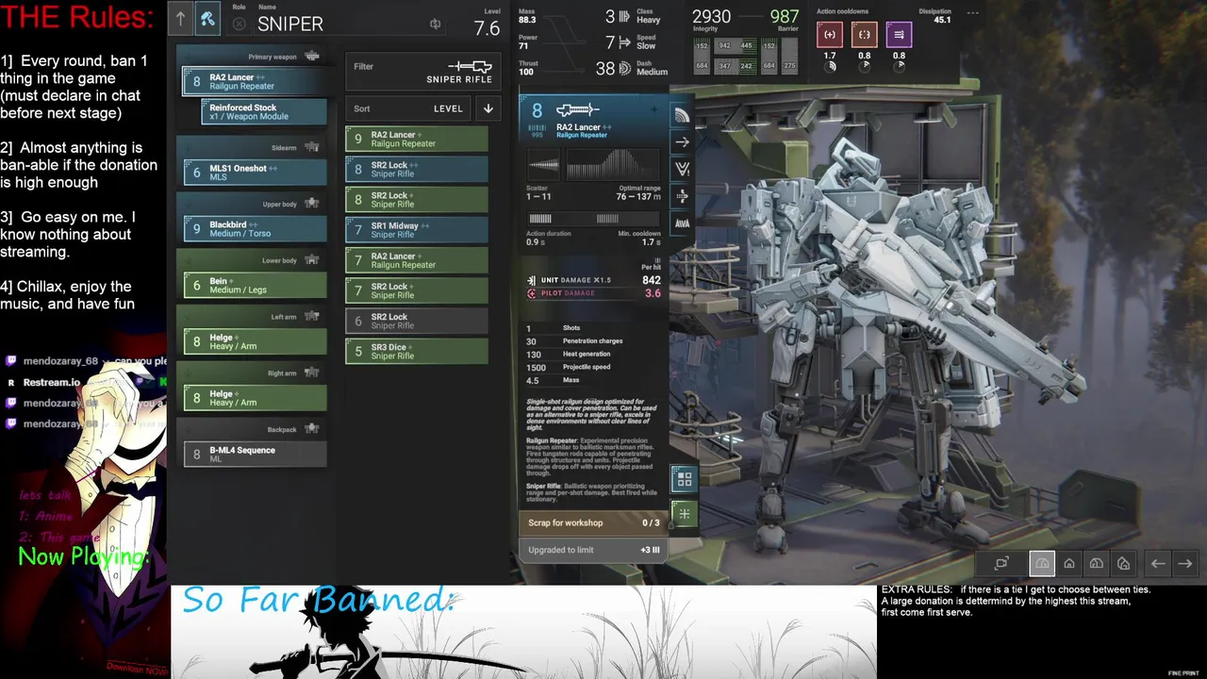Click the Right arm slot icon
This screenshot has width=1207, height=679.
pos(312,373)
